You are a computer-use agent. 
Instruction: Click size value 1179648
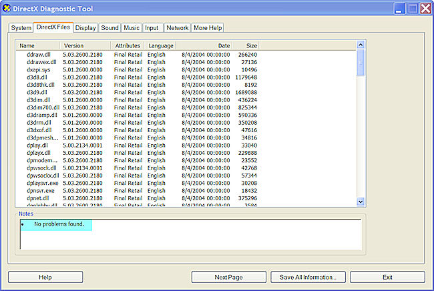point(246,77)
